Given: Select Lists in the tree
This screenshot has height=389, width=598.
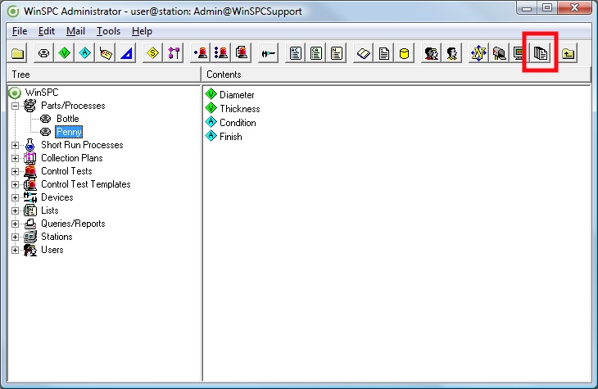Looking at the screenshot, I should tap(50, 210).
